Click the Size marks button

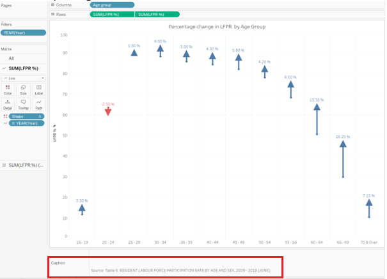(x=23, y=89)
